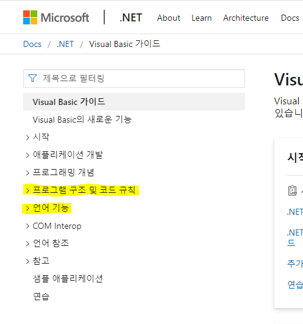The image size is (303, 324).
Task: Expand the 언어 기능 chevron
Action: [27, 208]
